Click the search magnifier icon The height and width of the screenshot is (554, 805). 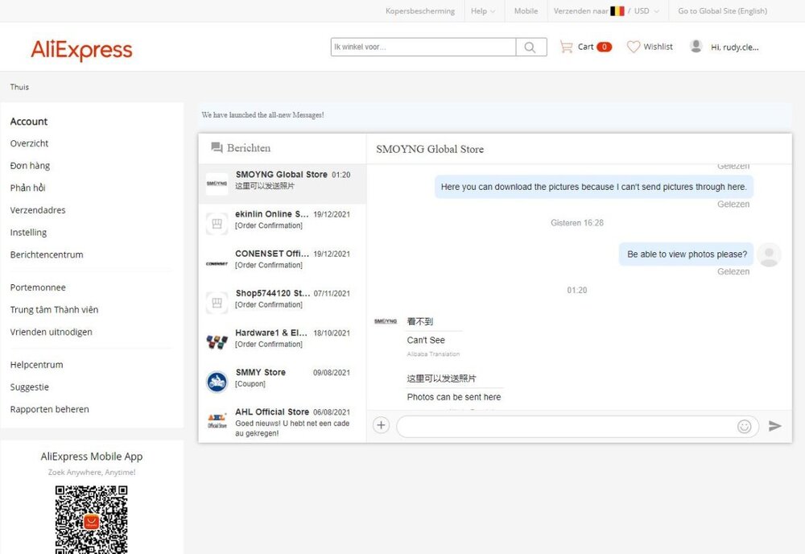(x=530, y=48)
